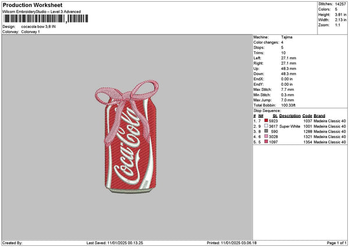Click the Total Bobbin value '100.33ft'

click(289, 105)
